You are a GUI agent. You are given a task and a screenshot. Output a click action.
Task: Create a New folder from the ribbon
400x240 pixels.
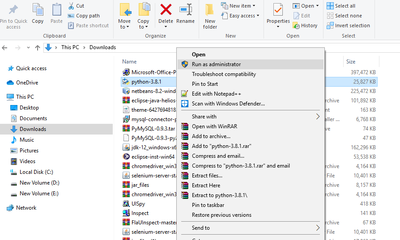pyautogui.click(x=210, y=16)
